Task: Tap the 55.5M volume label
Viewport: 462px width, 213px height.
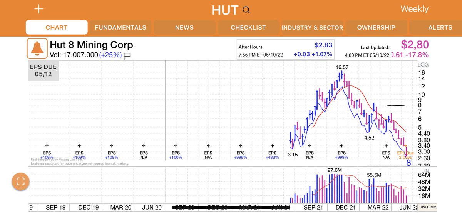Action: (x=373, y=175)
